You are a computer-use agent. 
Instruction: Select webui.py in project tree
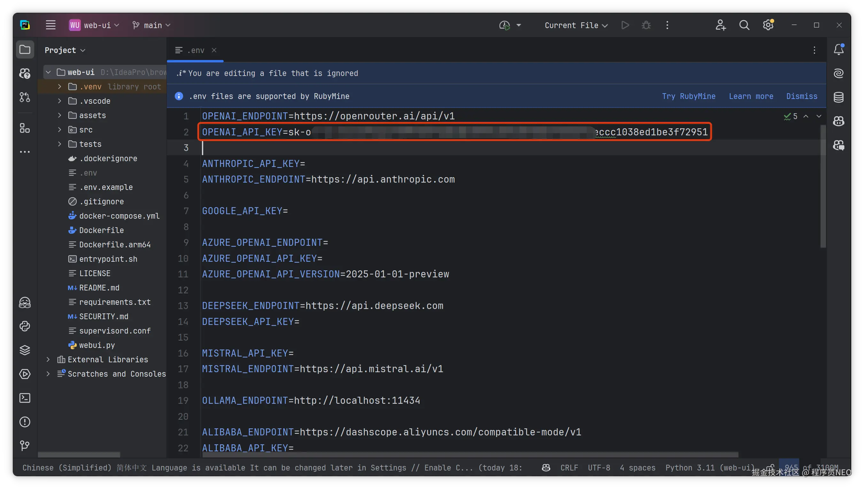point(97,345)
